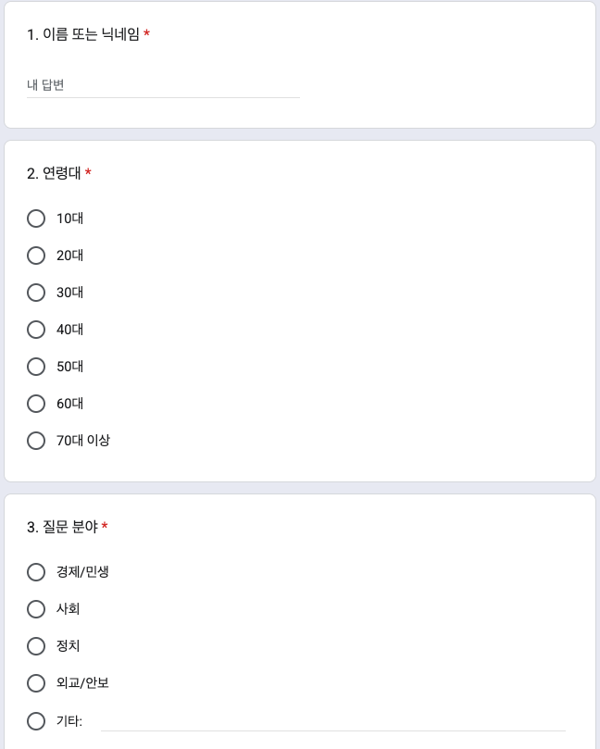Click the required asterisk beside 질문 분야
The width and height of the screenshot is (600, 749).
coord(105,527)
